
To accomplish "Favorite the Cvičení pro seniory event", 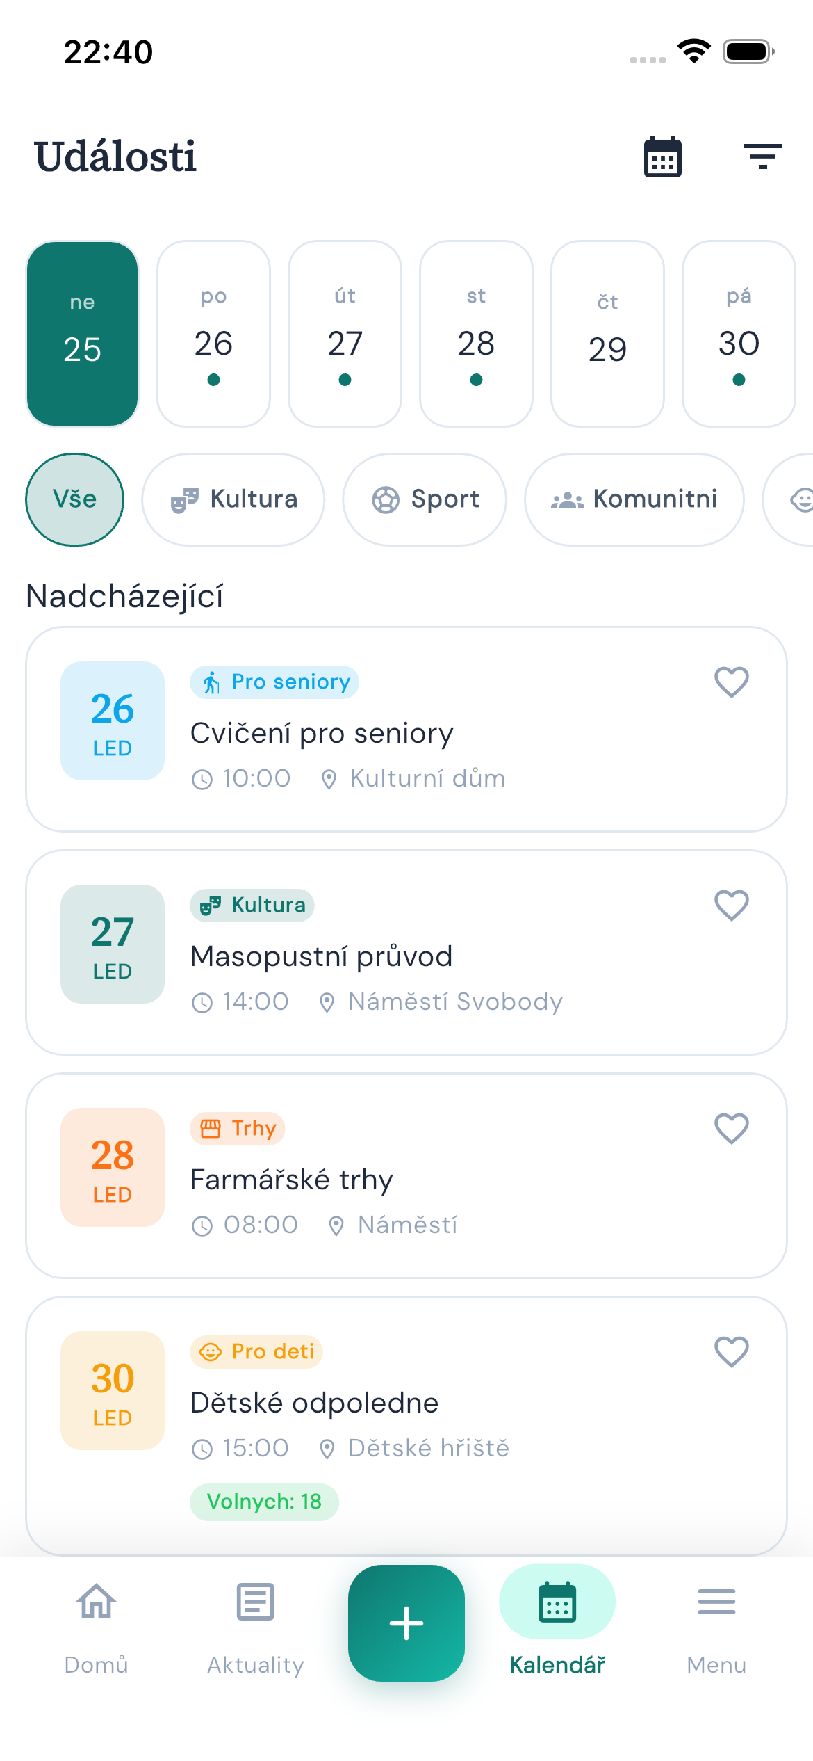I will (x=732, y=684).
